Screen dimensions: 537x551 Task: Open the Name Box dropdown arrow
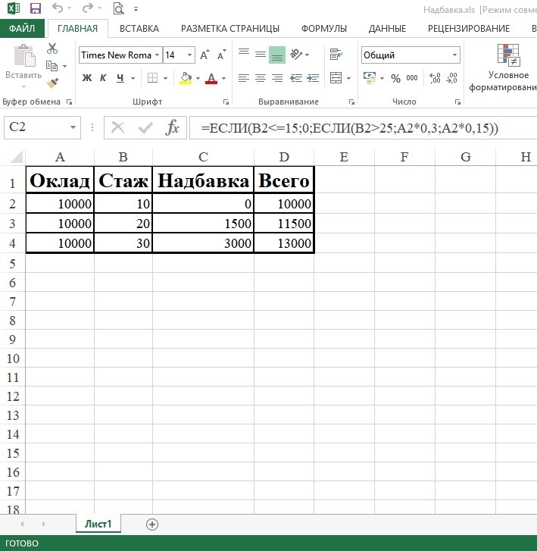[x=73, y=128]
